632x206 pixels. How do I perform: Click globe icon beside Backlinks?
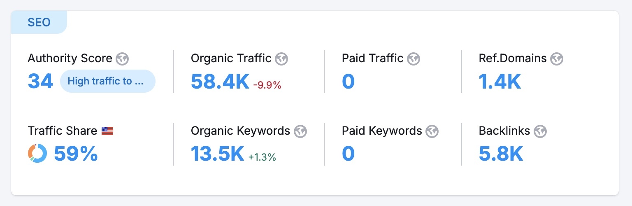tap(540, 131)
